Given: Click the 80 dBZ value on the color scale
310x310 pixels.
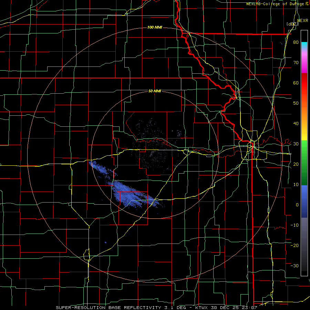Looking at the screenshot, I should pos(296,42).
